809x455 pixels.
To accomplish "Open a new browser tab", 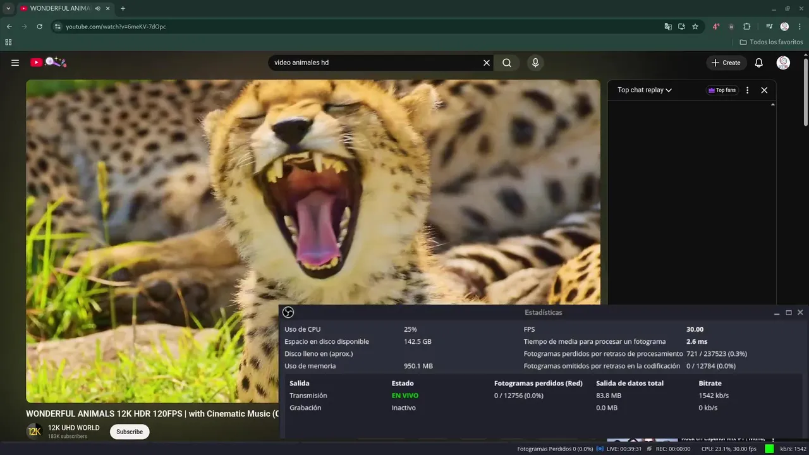I will point(123,8).
